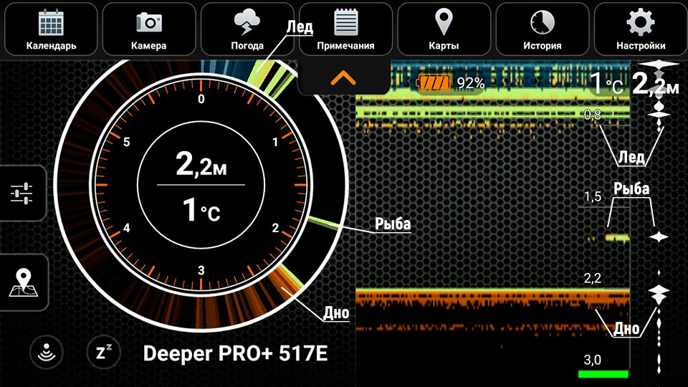
Task: Click the battery 92% indicator
Action: 450,83
